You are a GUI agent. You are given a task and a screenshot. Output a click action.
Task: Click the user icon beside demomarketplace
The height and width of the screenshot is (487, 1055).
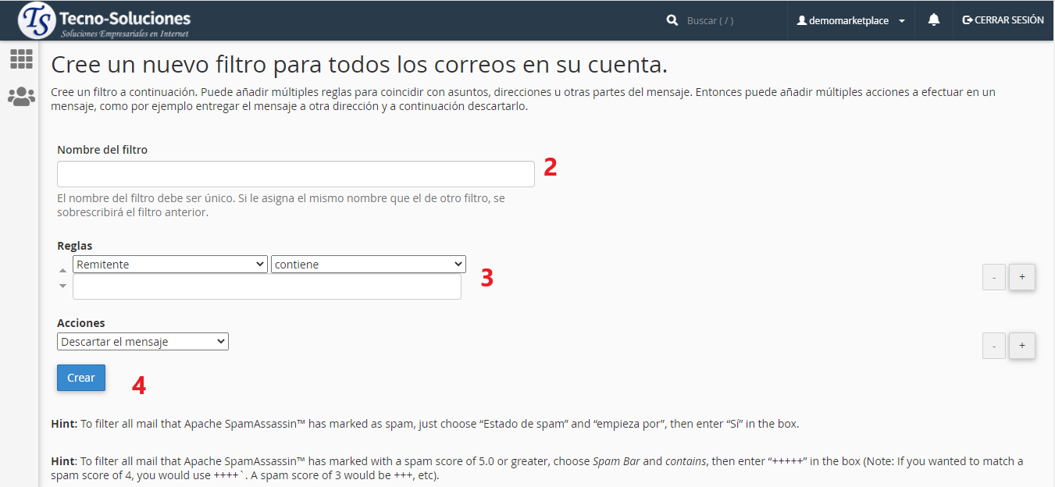tap(801, 21)
